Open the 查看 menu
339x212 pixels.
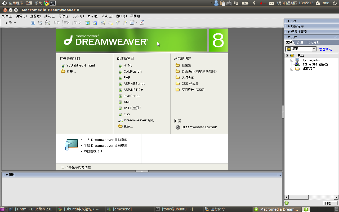point(35,16)
